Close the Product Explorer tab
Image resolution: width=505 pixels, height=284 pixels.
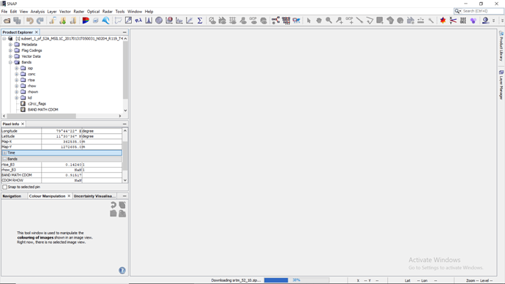[x=37, y=32]
